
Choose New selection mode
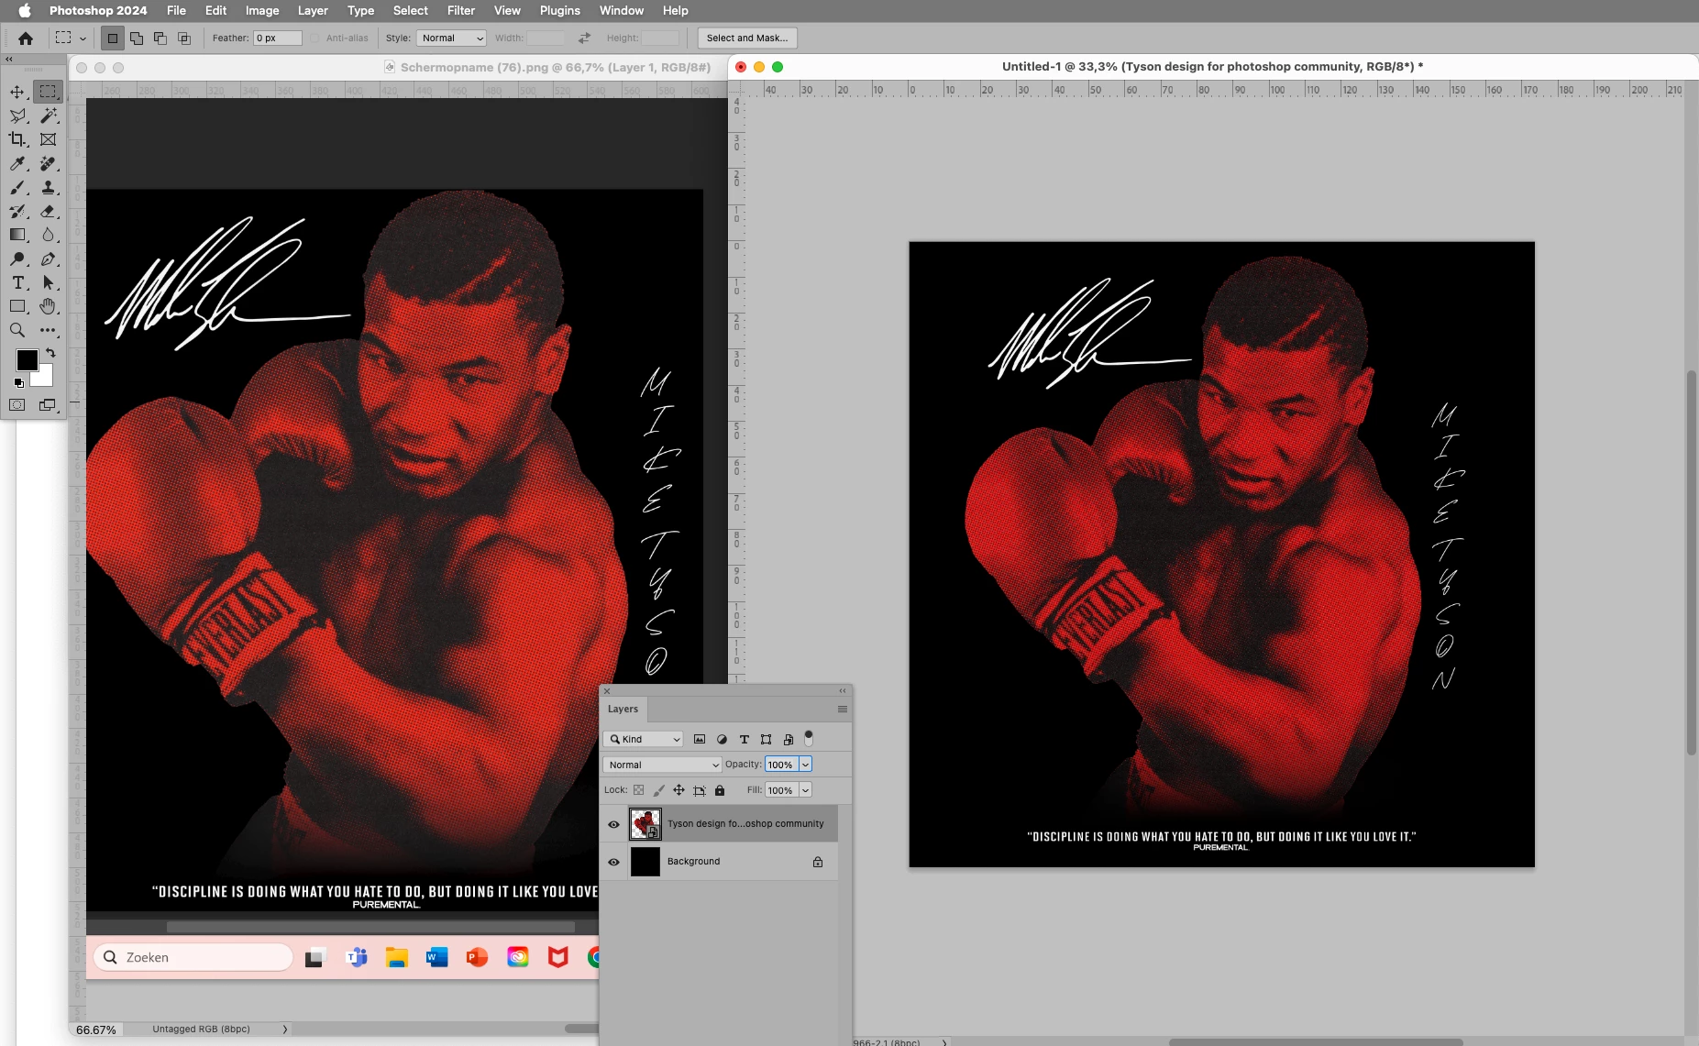[113, 38]
